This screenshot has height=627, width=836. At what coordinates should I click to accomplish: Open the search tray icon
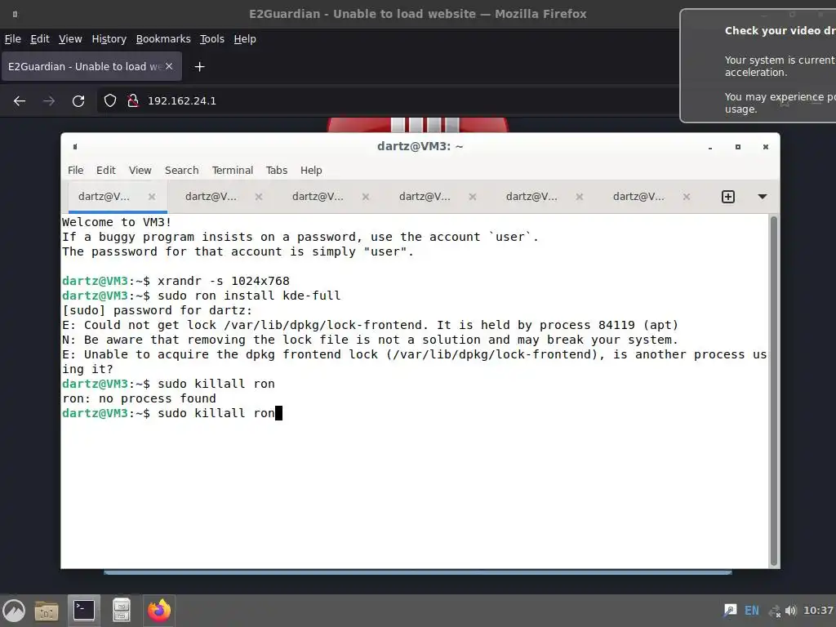coord(730,611)
